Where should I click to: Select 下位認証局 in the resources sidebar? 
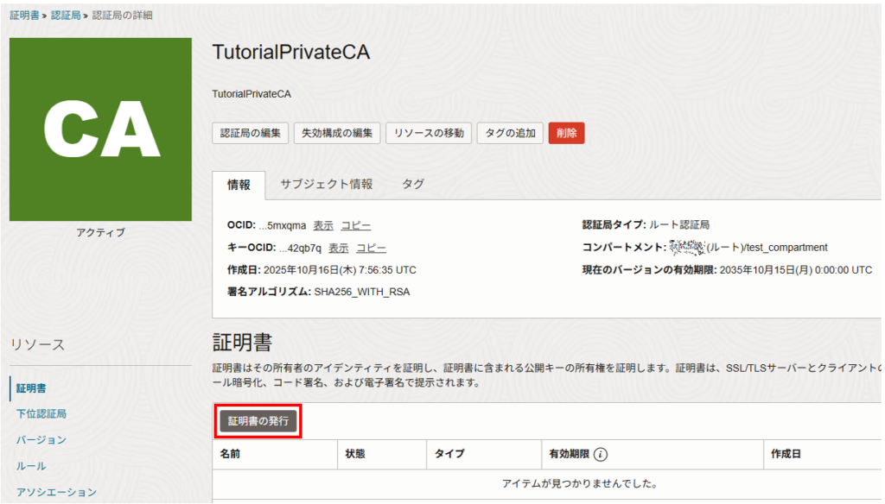[x=41, y=413]
